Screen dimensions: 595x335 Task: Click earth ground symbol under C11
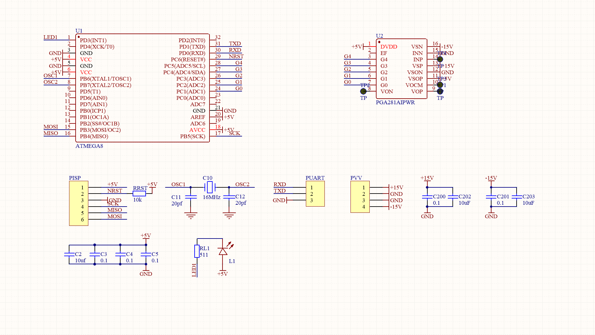point(191,215)
